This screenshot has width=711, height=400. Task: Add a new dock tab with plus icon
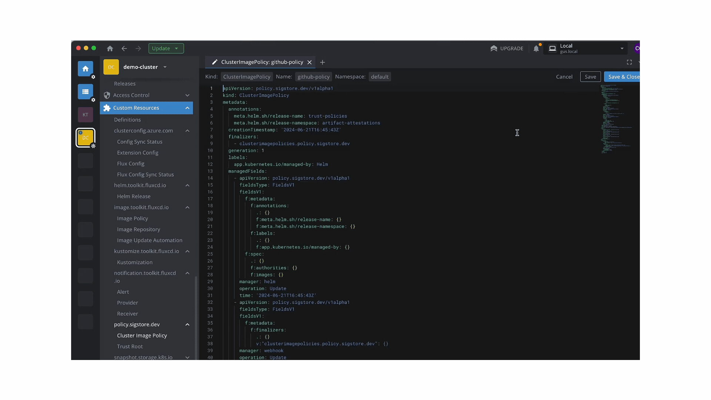click(x=322, y=62)
